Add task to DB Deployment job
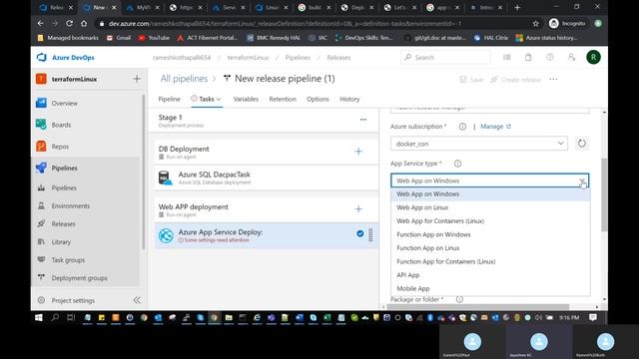 pyautogui.click(x=358, y=152)
